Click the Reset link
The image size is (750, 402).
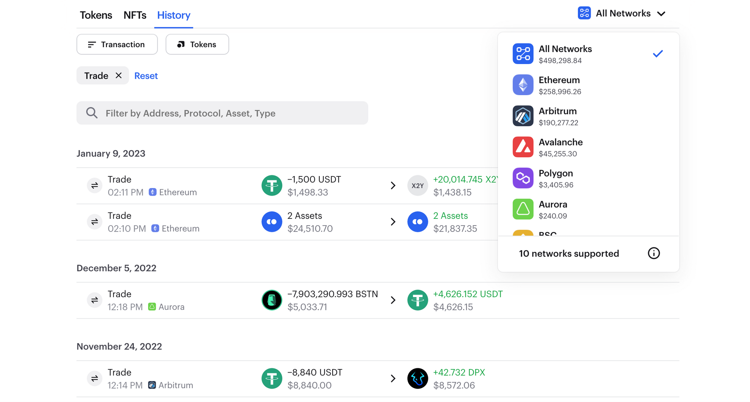point(146,76)
